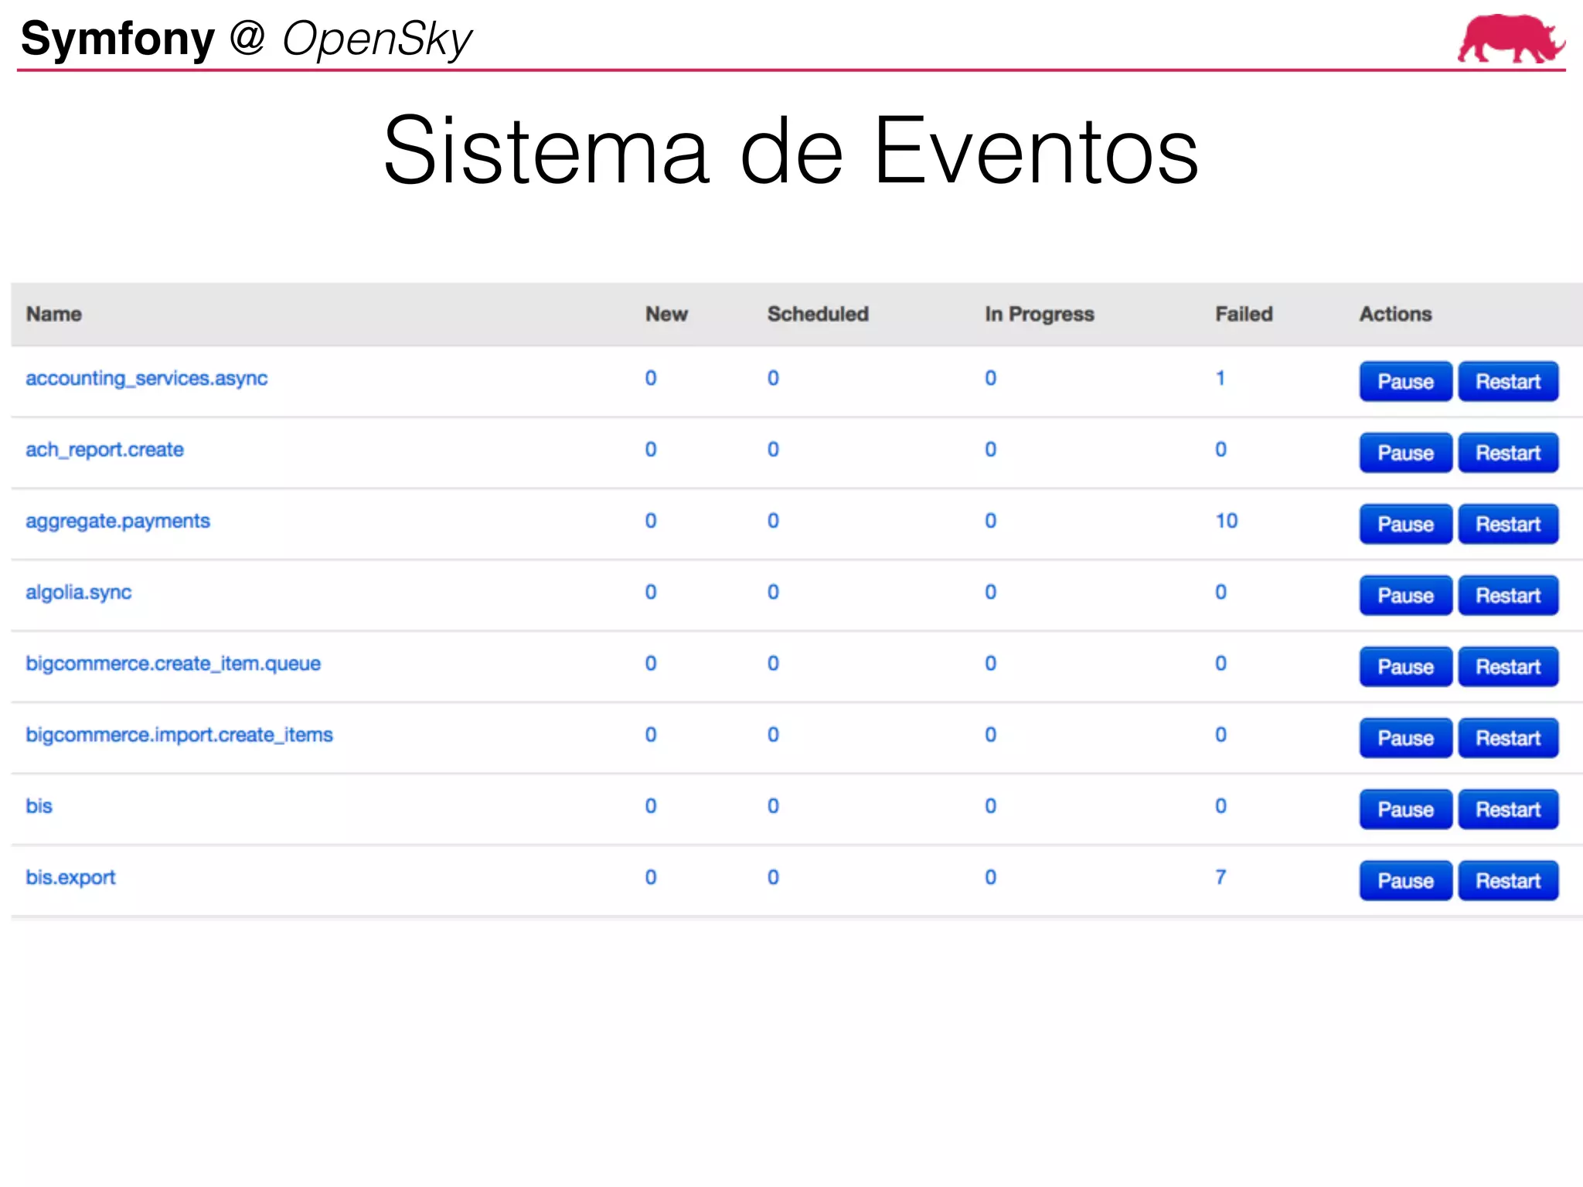Image resolution: width=1583 pixels, height=1187 pixels.
Task: Restart the bis queue
Action: coord(1507,810)
